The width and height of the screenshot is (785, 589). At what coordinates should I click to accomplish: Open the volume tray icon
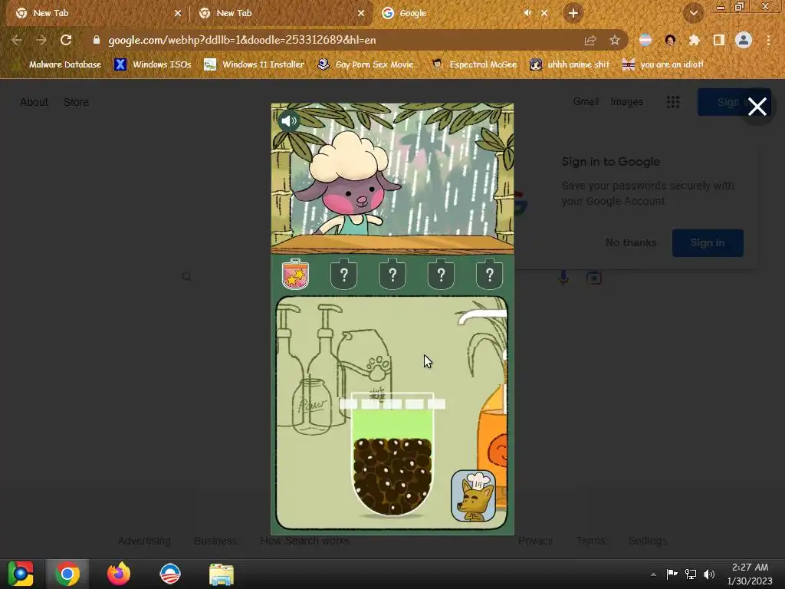(x=709, y=574)
